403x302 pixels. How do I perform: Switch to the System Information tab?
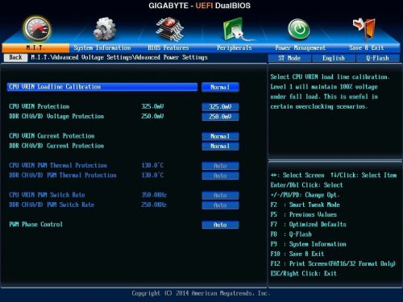[102, 48]
